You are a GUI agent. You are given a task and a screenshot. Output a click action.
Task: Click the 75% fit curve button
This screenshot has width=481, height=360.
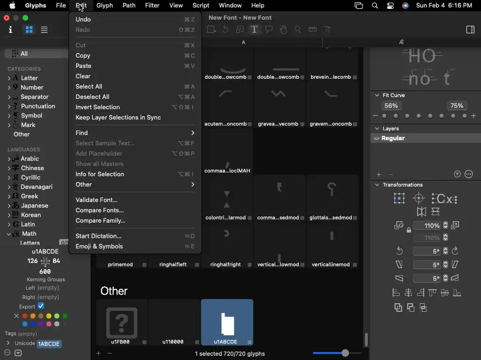pos(457,105)
